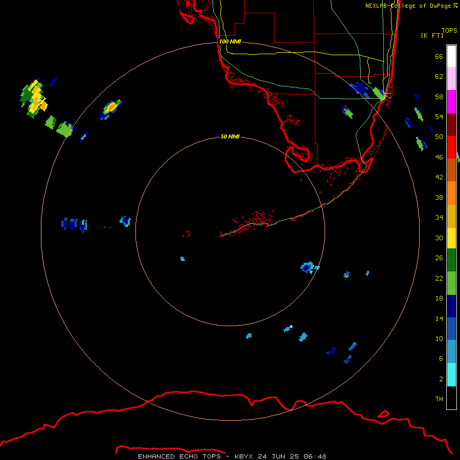This screenshot has width=460, height=460.
Task: Click the bright red legend swatch
Action: [x=451, y=147]
